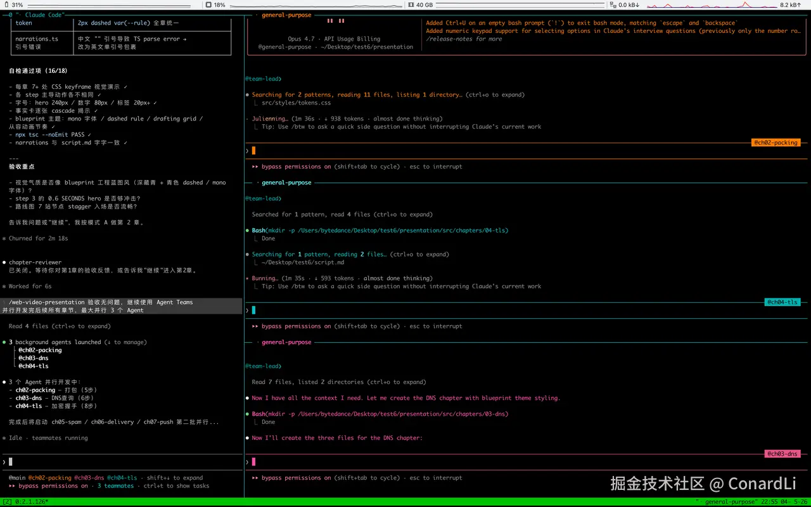Focus the prompt input of @ch03-dns pane
This screenshot has height=507, width=811.
tap(527, 461)
